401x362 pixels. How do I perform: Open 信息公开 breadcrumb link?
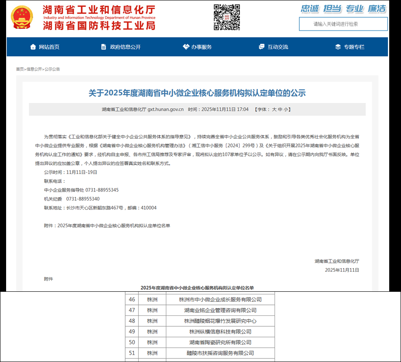tap(34, 69)
